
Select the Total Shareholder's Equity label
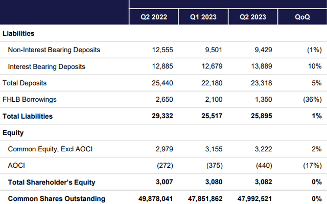[52, 183]
